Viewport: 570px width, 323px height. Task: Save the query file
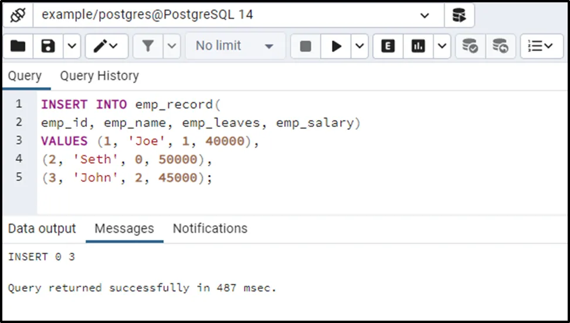48,46
